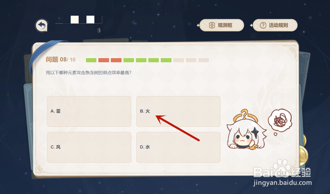The image size is (330, 194).
Task: Choose answer D. 水
Action: [x=178, y=147]
